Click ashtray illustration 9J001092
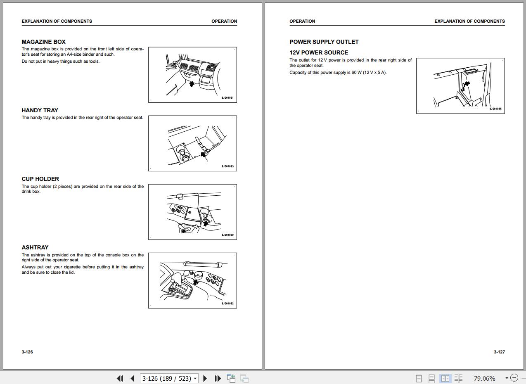 (192, 280)
